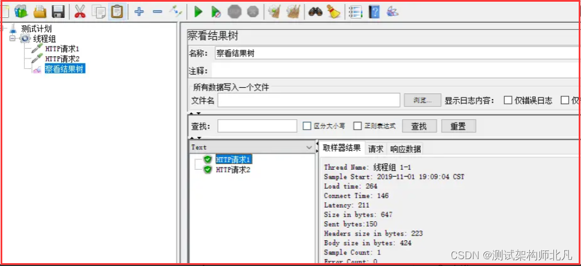
Task: Click the gear icon beside 线程组
Action: [25, 38]
